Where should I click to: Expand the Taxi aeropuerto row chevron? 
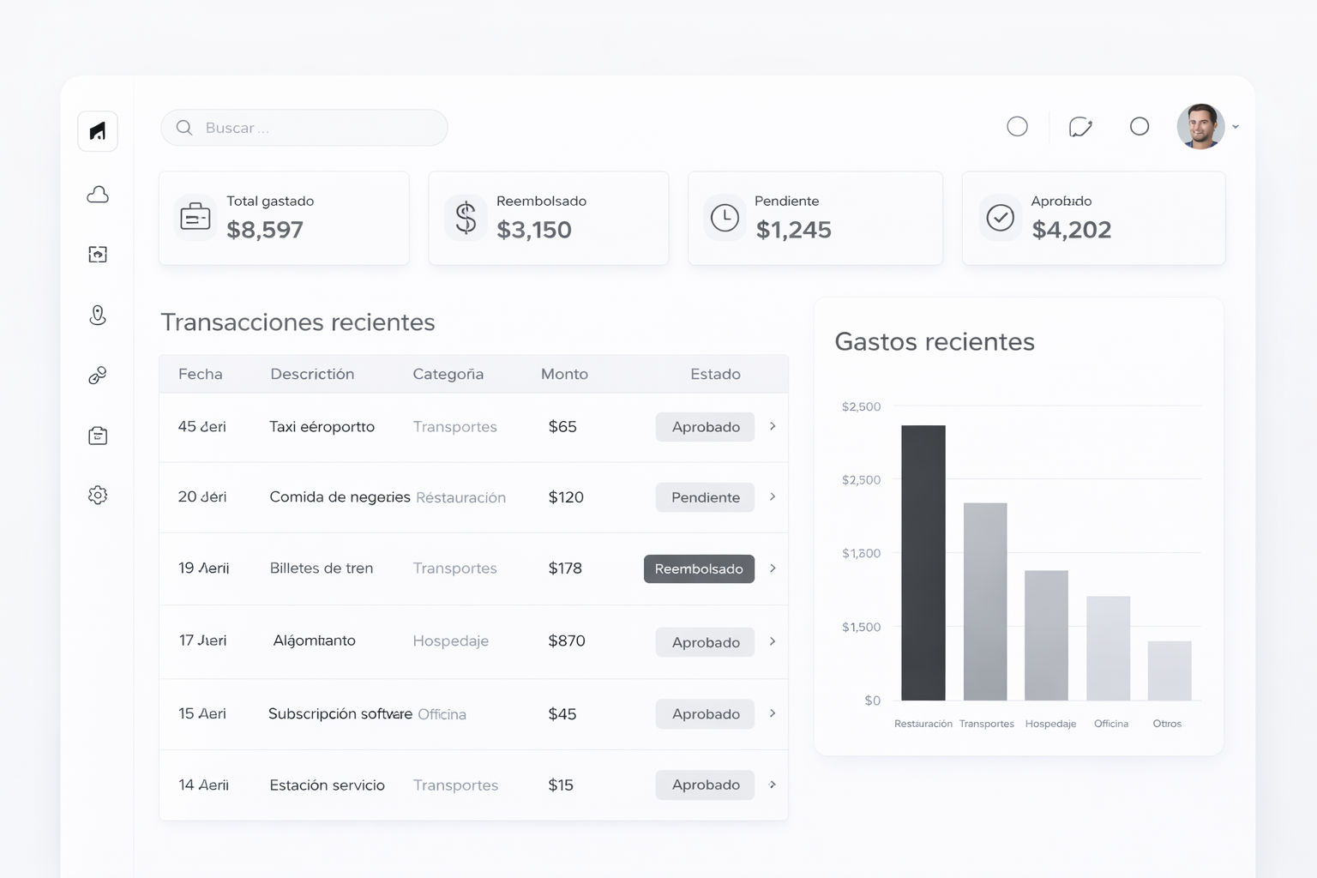pos(773,426)
